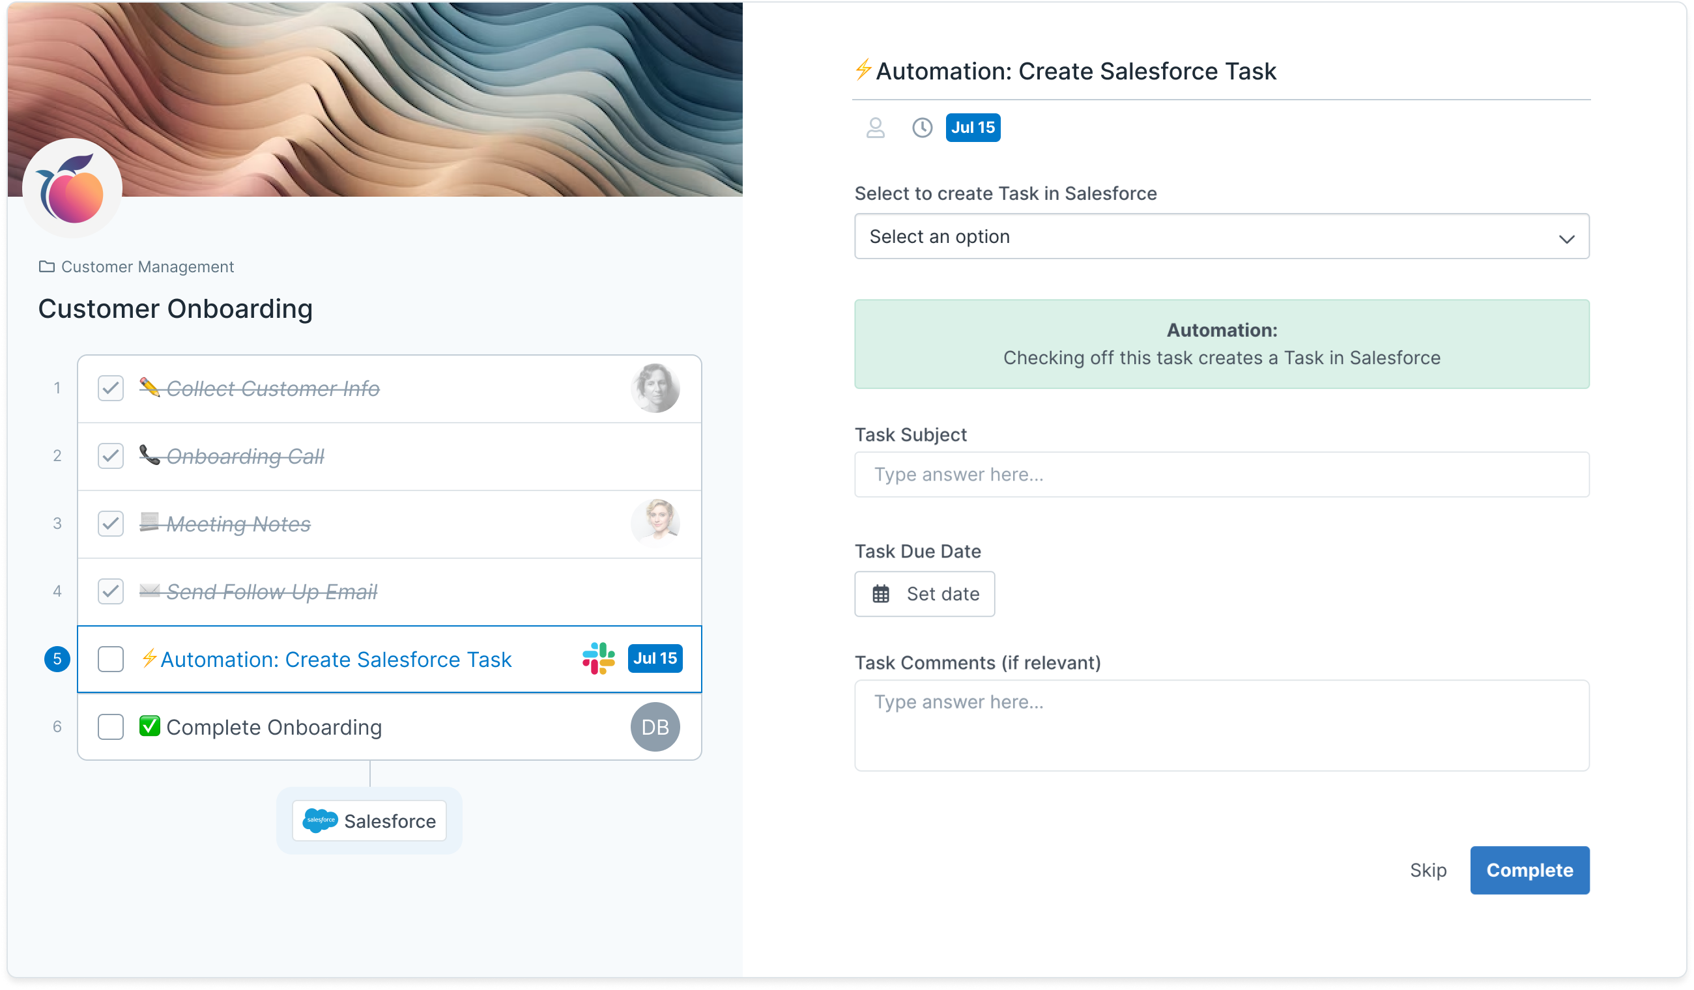Screen dimensions: 1694x990
Task: Click the pencil emoji on Collect Customer Info
Action: [x=149, y=387]
